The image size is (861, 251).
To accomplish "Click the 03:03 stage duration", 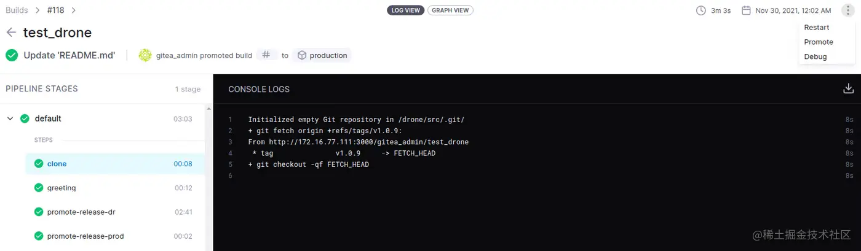I will coord(183,119).
